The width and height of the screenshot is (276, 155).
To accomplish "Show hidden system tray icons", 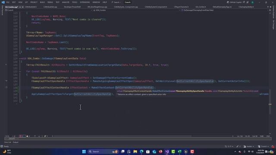I will point(235,152).
